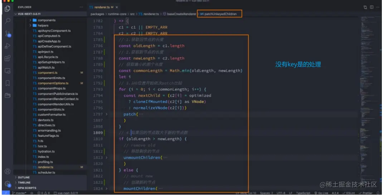Click the Prettier status bar item
This screenshot has height=195, width=384.
[366, 193]
